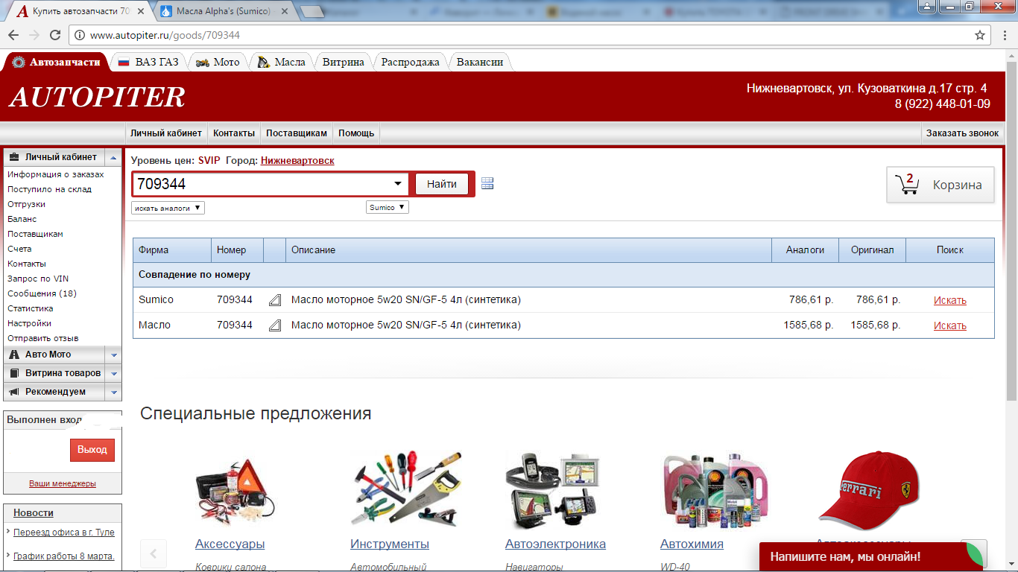Open Поступило на склад in sidebar
Screen dimensions: 1018x572
pos(50,189)
